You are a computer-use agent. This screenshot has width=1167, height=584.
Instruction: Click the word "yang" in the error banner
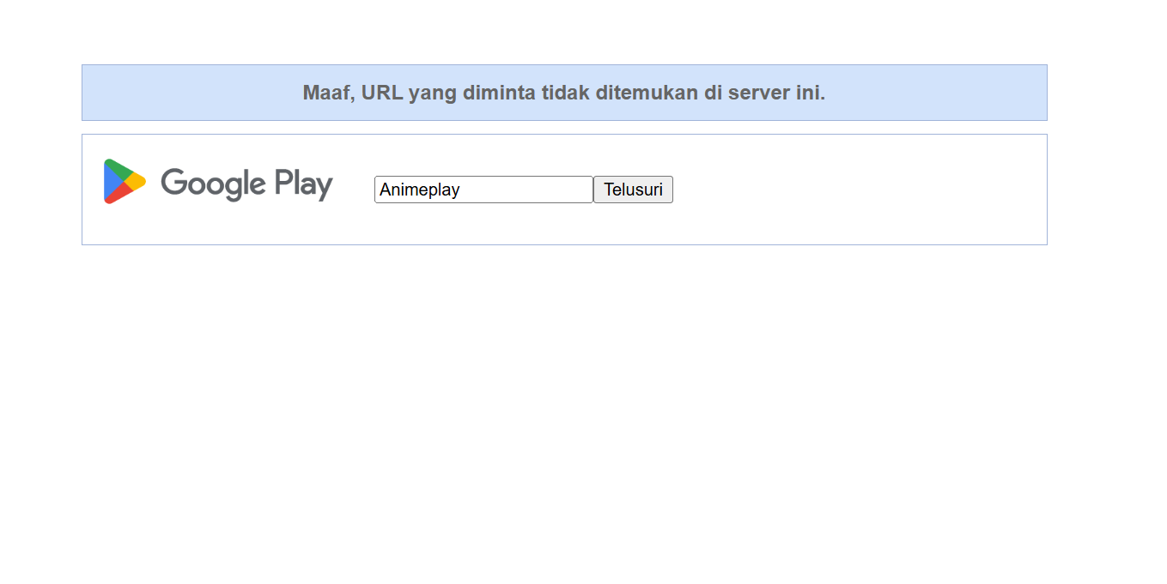[x=433, y=93]
